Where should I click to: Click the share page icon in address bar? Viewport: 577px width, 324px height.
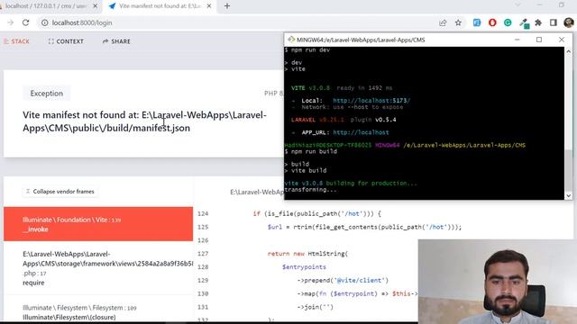tap(443, 22)
